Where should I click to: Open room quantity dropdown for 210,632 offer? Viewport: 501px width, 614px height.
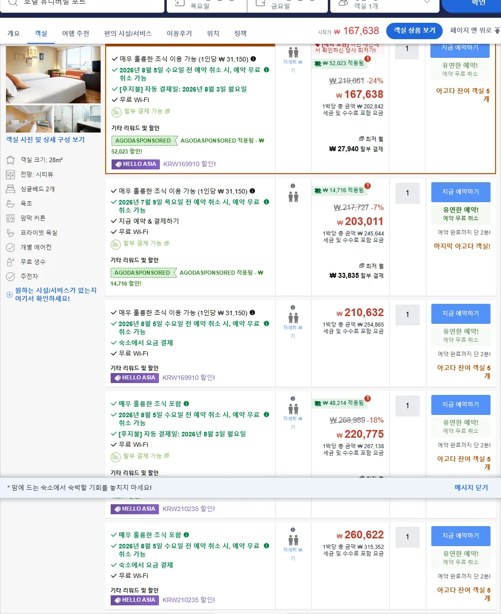point(408,315)
